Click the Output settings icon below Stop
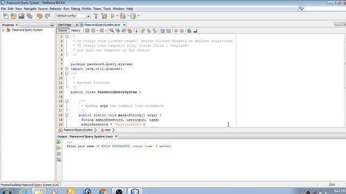This screenshot has height=194, width=346. click(x=59, y=160)
